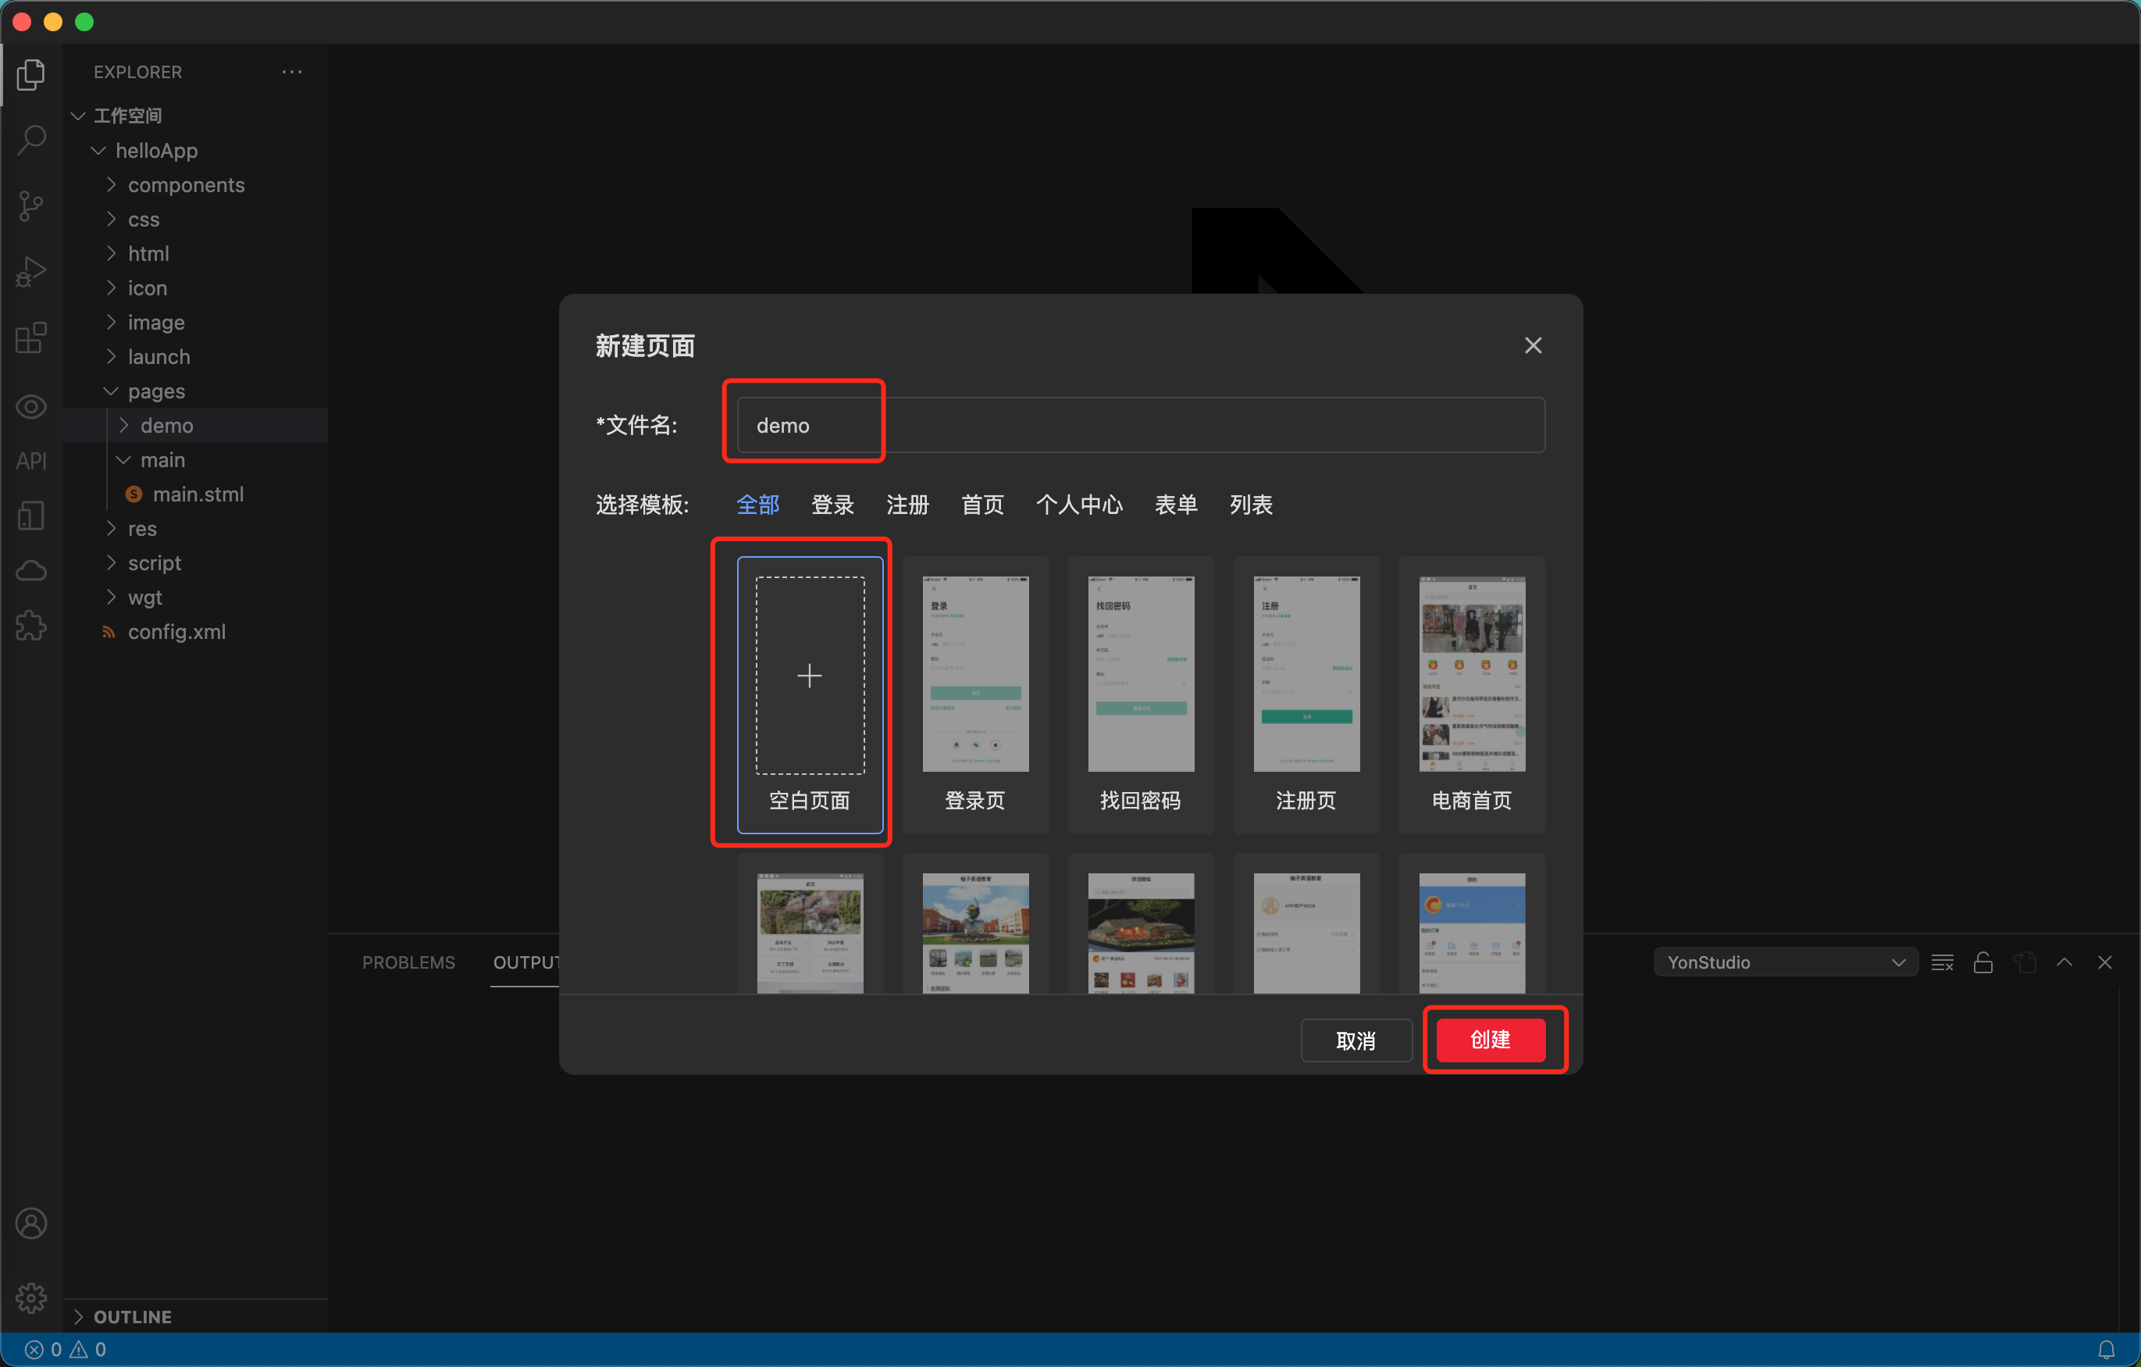The height and width of the screenshot is (1367, 2141).
Task: Switch to the PROBLEMS tab
Action: coord(408,962)
